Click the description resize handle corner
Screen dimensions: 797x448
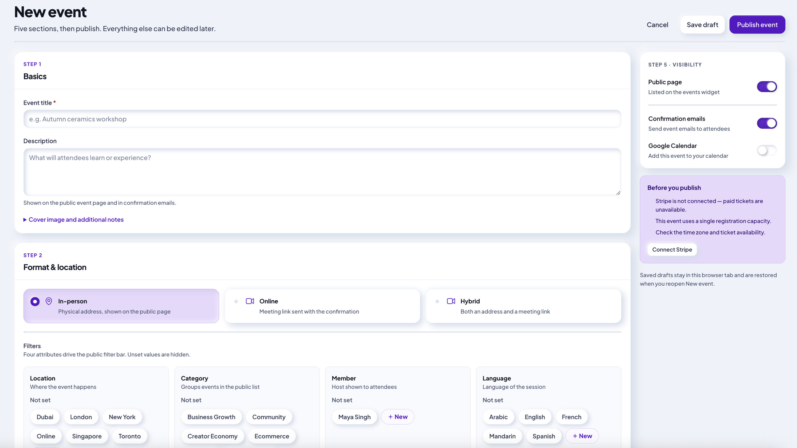click(x=618, y=193)
